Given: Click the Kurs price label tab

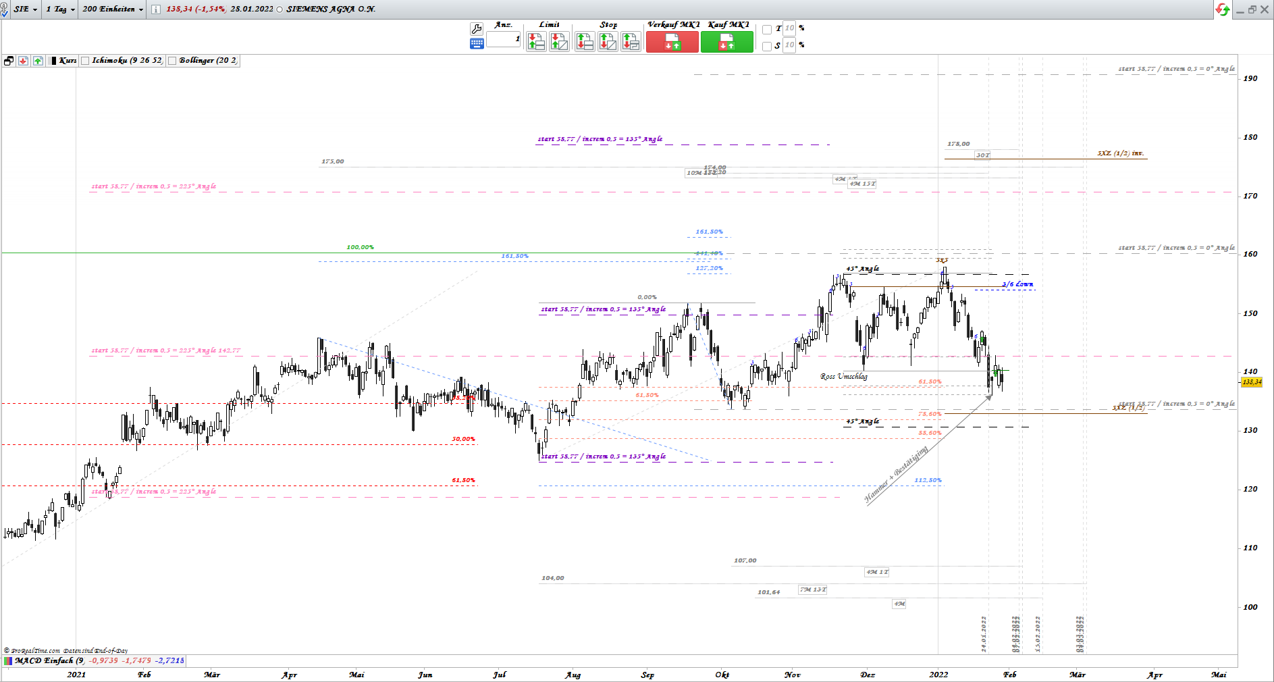Looking at the screenshot, I should click(68, 61).
